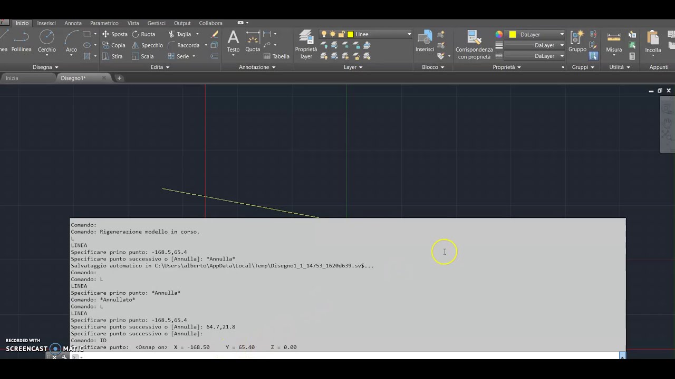Switch to the Inserisci ribbon tab
Image resolution: width=675 pixels, height=379 pixels.
(46, 23)
